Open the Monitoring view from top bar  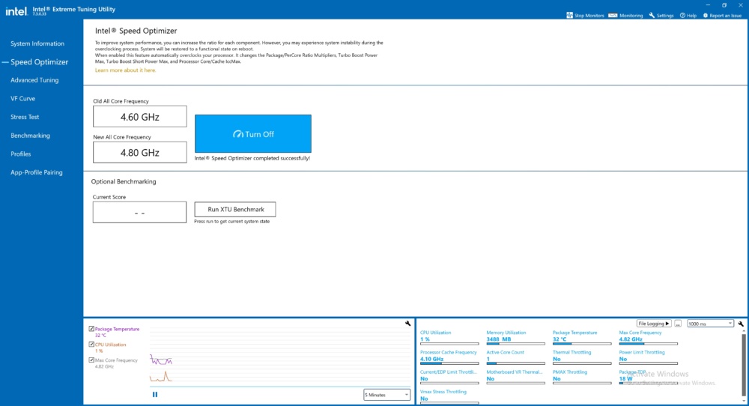625,15
